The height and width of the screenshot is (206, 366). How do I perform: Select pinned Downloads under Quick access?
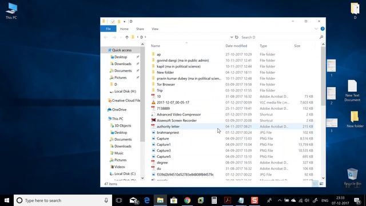tap(123, 64)
